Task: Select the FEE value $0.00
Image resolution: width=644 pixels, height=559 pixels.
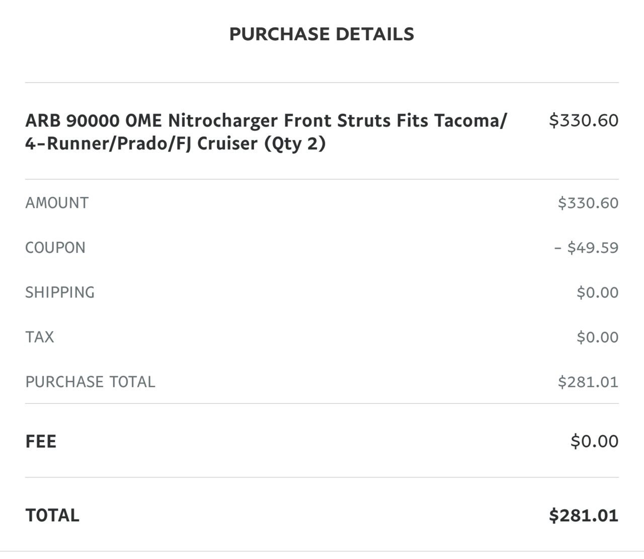Action: [x=595, y=441]
